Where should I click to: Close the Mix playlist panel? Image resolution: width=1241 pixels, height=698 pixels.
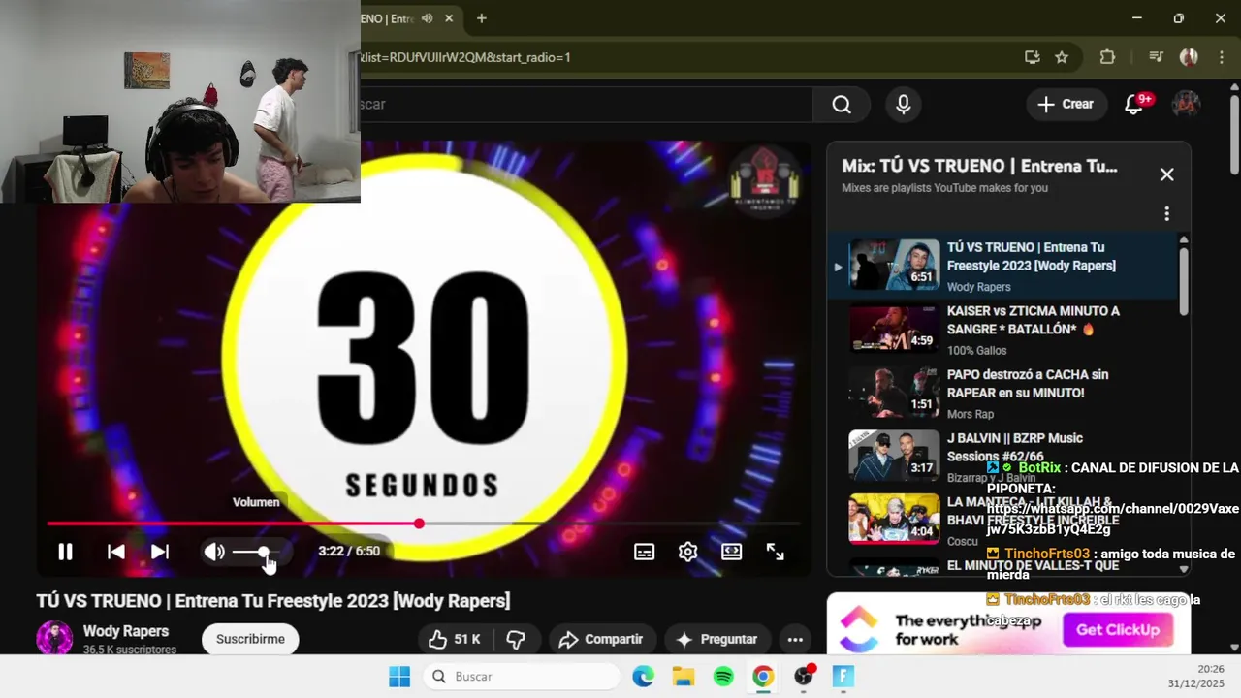point(1166,174)
